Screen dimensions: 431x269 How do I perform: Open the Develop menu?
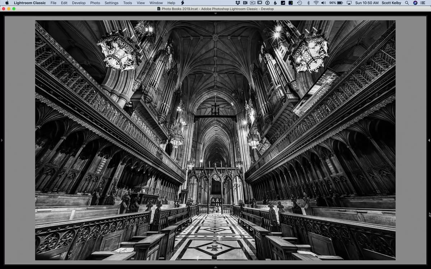pos(79,3)
